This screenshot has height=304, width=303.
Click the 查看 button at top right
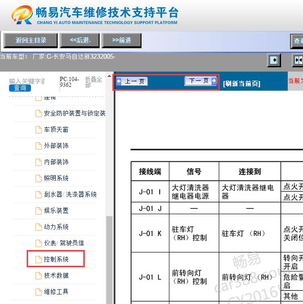(x=297, y=41)
